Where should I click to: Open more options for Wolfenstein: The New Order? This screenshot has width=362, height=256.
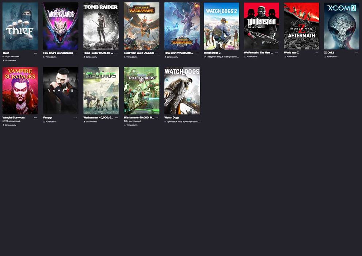[277, 53]
